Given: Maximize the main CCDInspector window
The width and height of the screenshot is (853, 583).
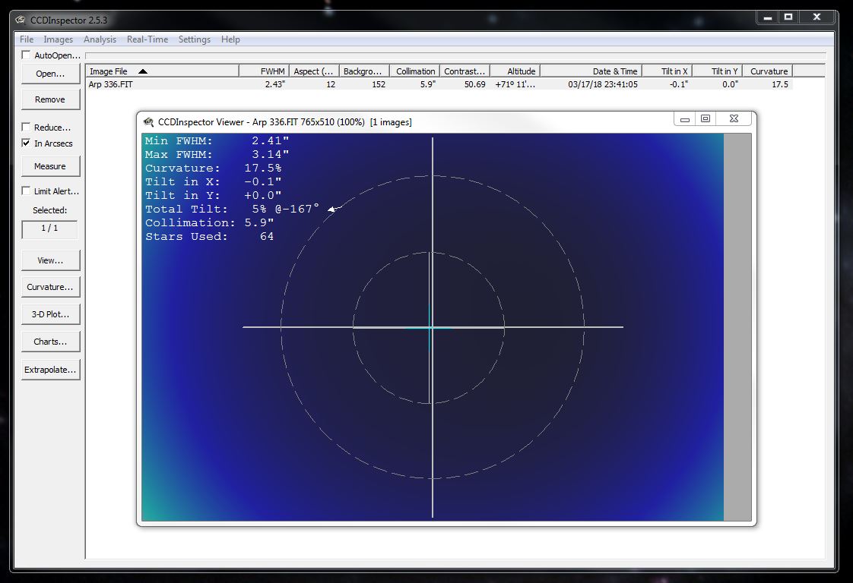Looking at the screenshot, I should click(x=788, y=17).
